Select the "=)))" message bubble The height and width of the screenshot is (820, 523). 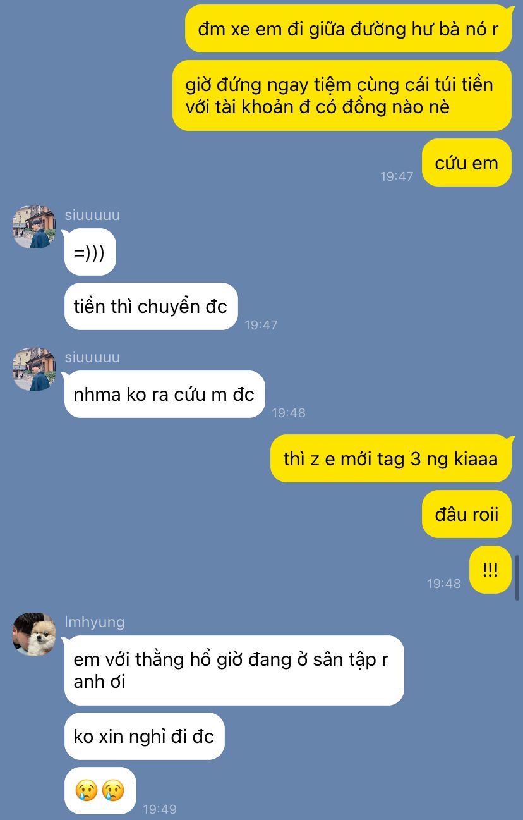(90, 252)
